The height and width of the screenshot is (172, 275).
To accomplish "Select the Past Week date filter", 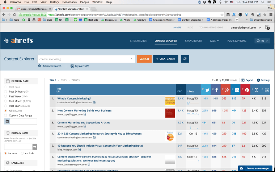I will click(x=5, y=96).
